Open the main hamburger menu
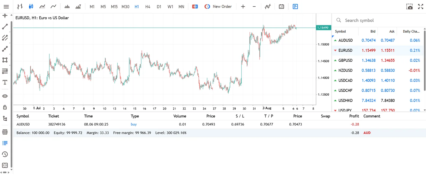This screenshot has width=426, height=175. coord(6,7)
